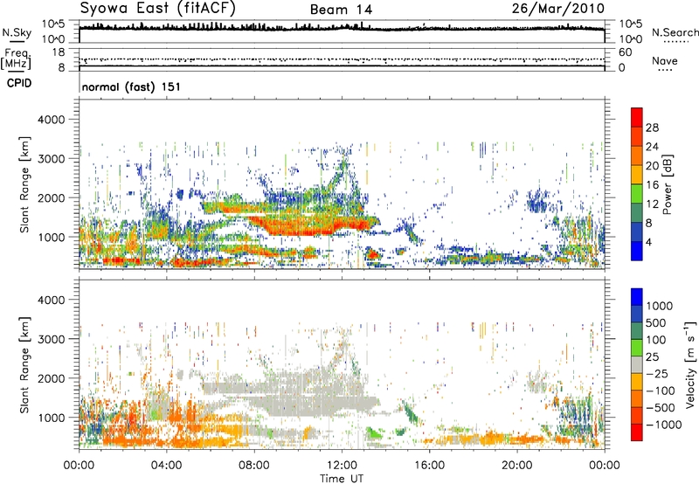
Task: Click the '60' right axis value near Nave
Action: pos(626,52)
